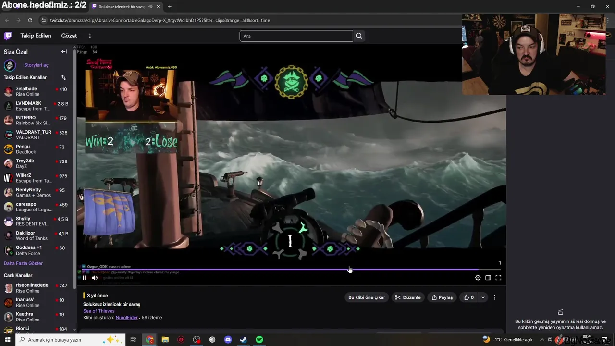This screenshot has width=615, height=346.
Task: Sort the followed channels list
Action: pyautogui.click(x=63, y=77)
